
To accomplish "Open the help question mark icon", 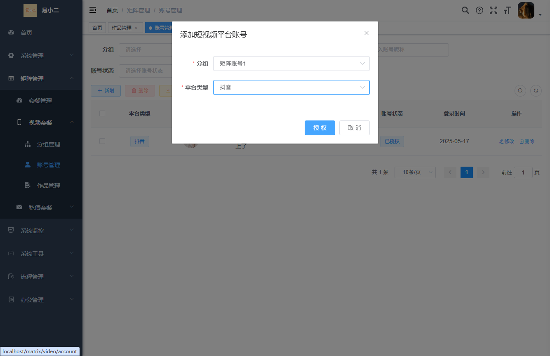I will pyautogui.click(x=479, y=10).
